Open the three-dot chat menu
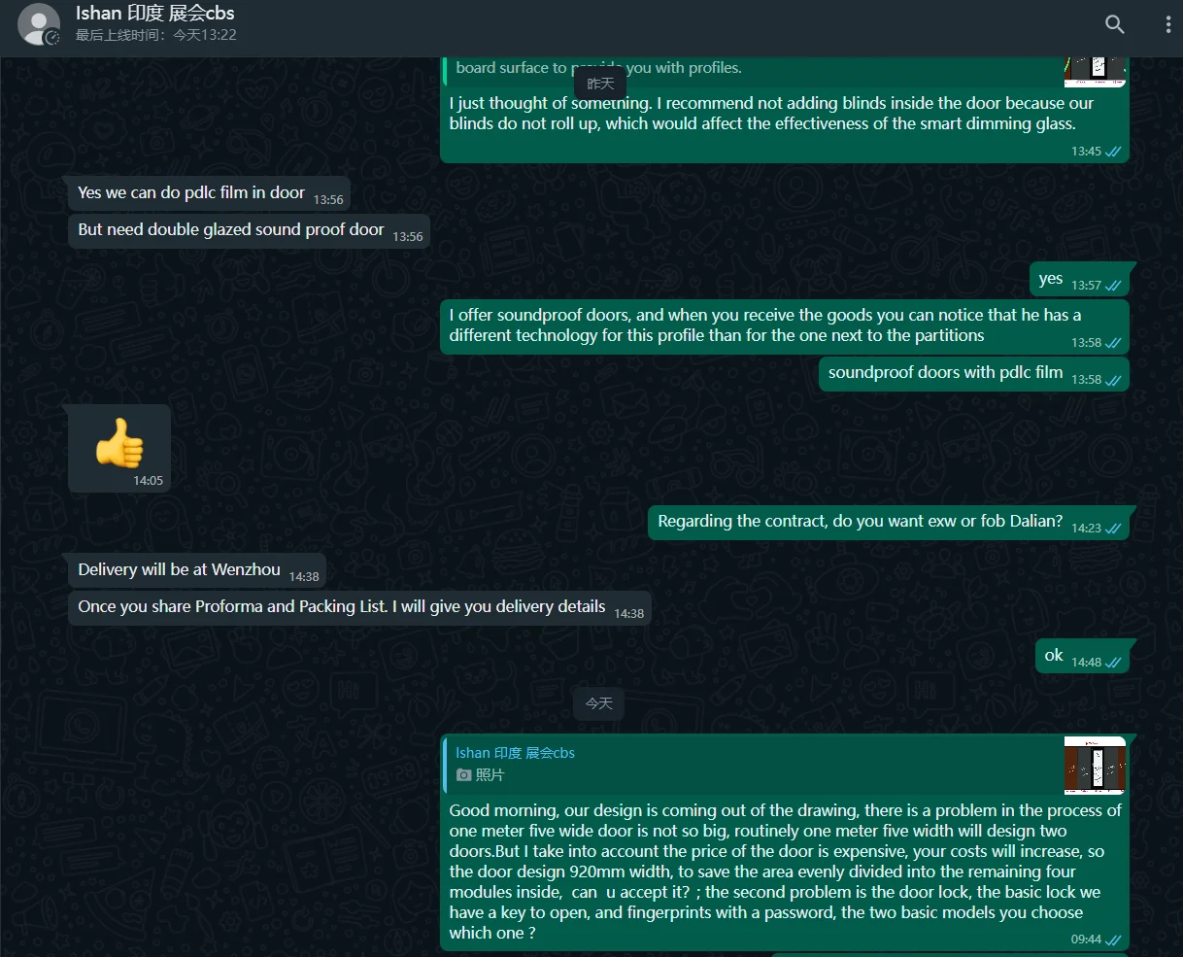 point(1167,24)
